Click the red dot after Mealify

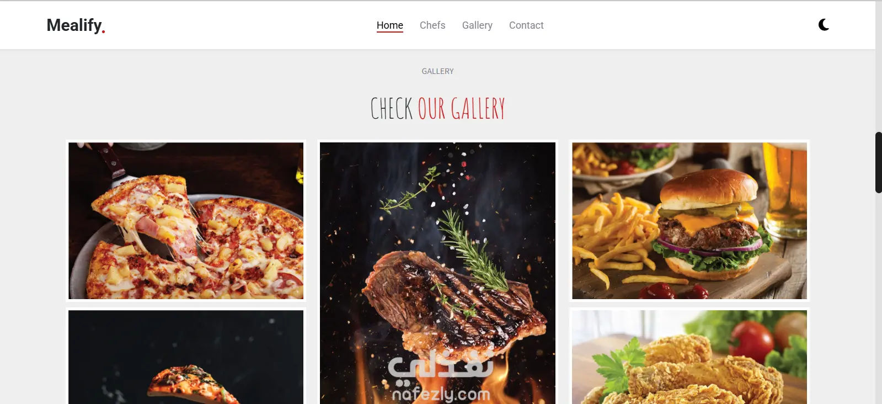pyautogui.click(x=103, y=32)
